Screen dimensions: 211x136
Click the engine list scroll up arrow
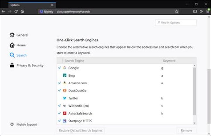point(194,66)
